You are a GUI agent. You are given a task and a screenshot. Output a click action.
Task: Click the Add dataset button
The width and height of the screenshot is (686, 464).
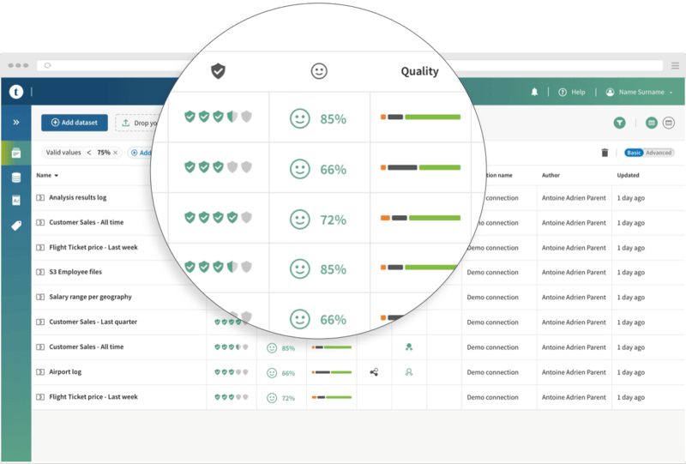click(75, 123)
